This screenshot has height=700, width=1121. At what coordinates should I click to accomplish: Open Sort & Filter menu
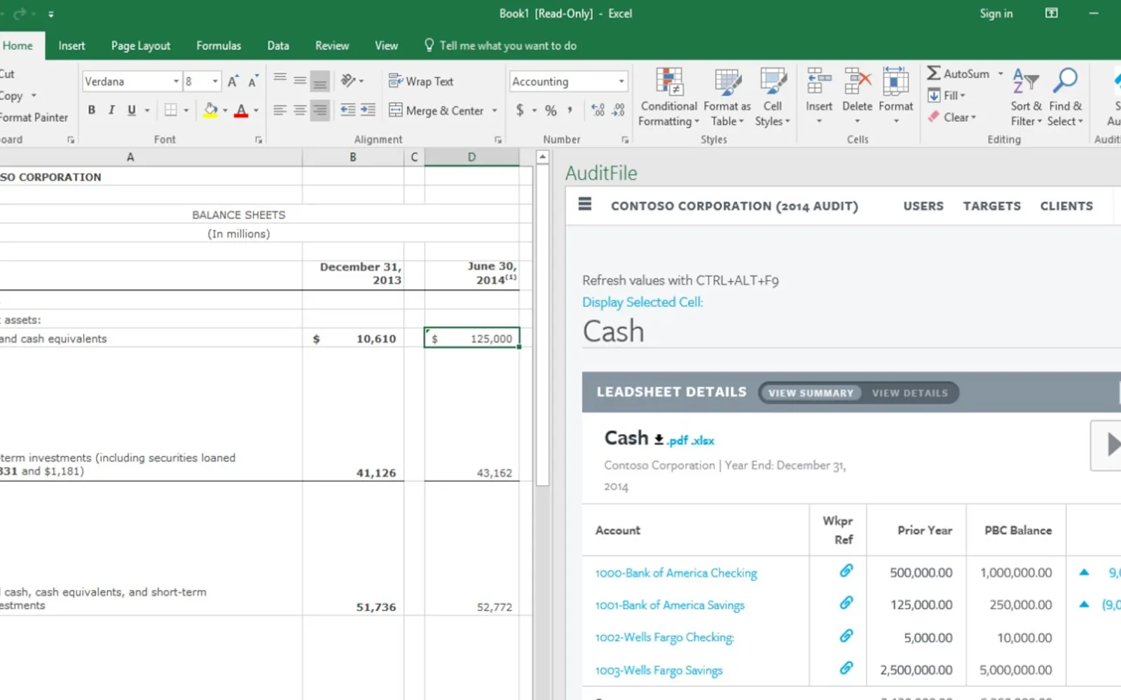1026,98
